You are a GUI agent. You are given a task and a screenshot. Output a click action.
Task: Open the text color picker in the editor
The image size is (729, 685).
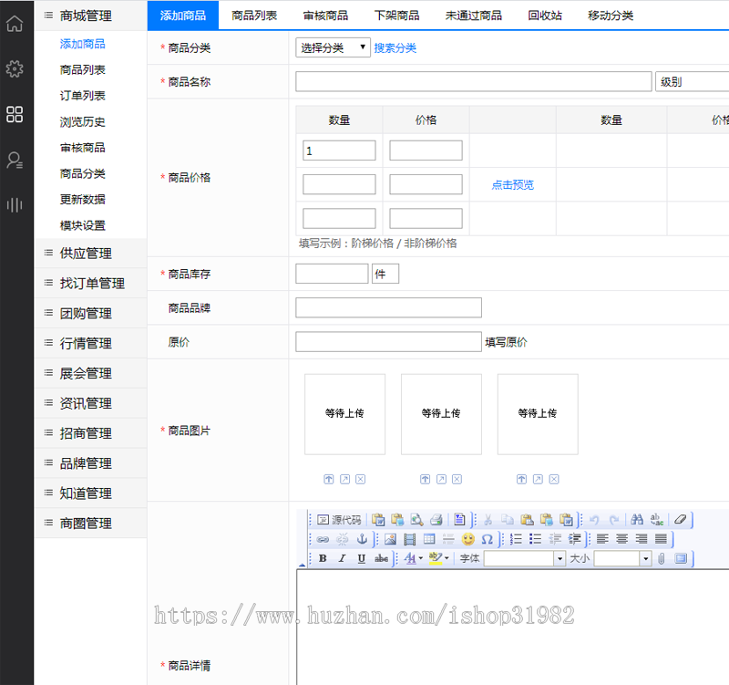[412, 558]
